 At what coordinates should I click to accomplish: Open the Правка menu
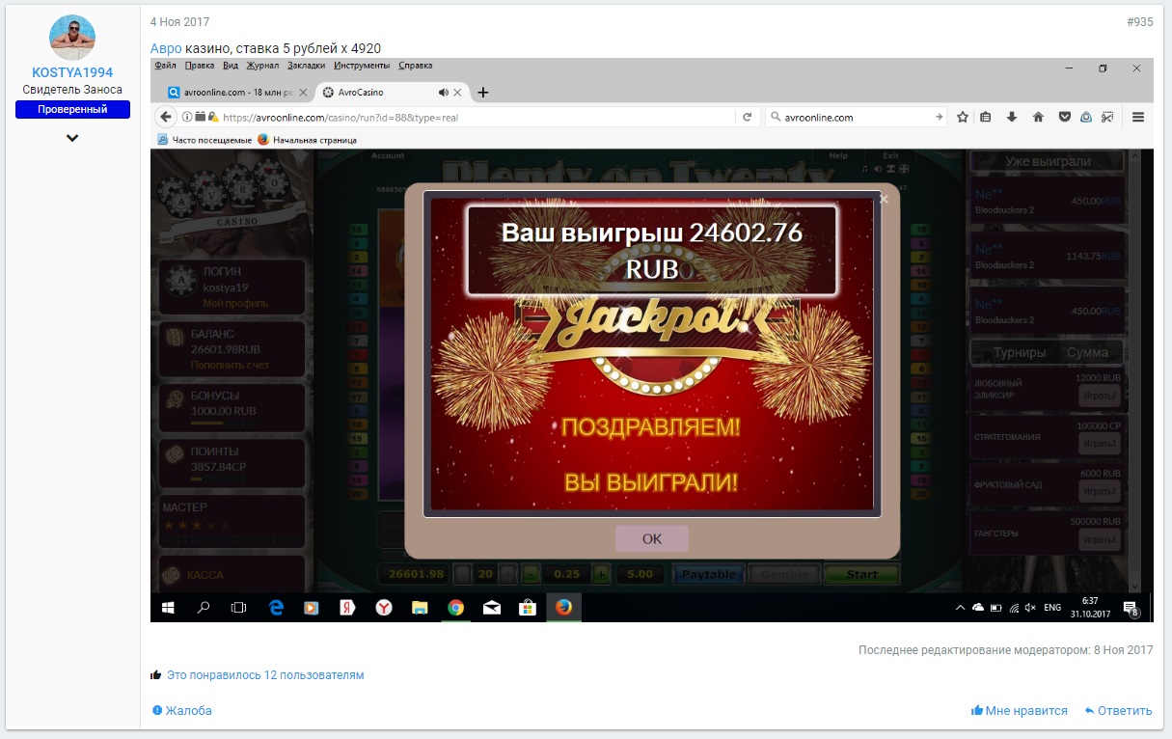[200, 66]
